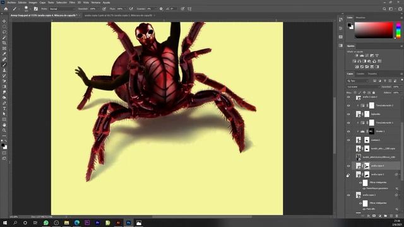This screenshot has width=404, height=227.
Task: Switch to the Trazados tab
Action: pos(372,74)
